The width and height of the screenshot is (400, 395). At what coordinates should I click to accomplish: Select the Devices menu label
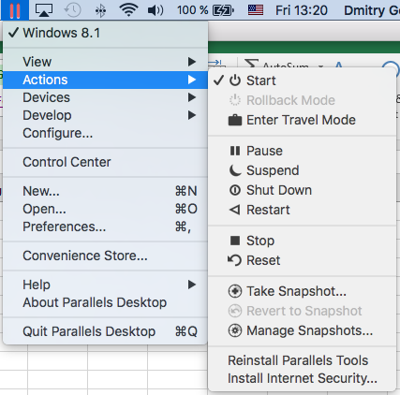click(46, 97)
